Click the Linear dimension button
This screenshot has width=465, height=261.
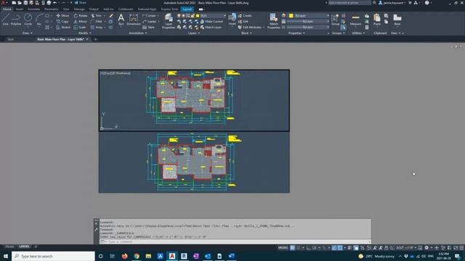[x=149, y=15]
